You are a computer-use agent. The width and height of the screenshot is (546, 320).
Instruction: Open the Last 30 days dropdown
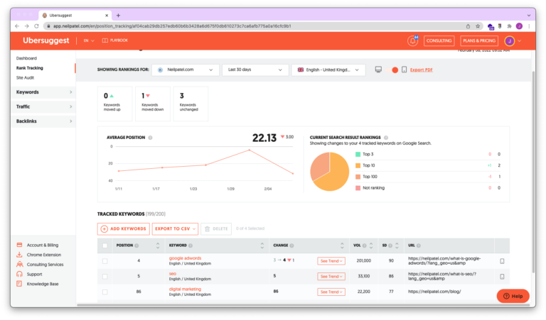(255, 70)
